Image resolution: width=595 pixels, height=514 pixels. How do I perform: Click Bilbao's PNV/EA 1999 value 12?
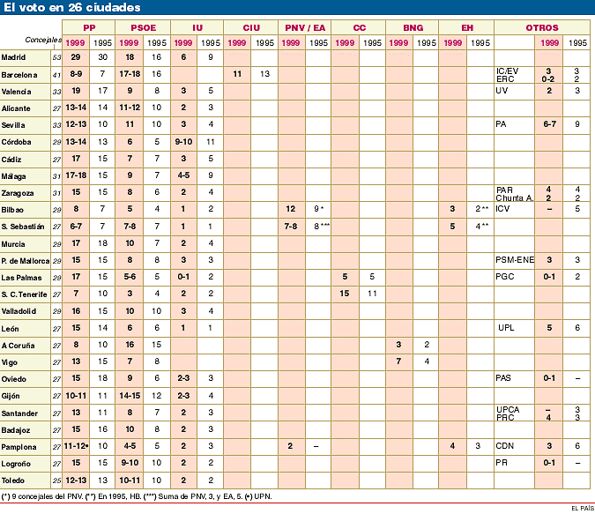[290, 208]
